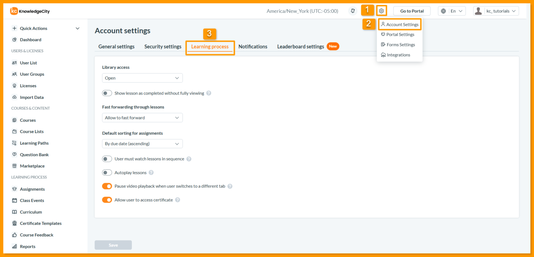This screenshot has width=534, height=257.
Task: Click the Marketplace sidebar icon
Action: click(x=15, y=166)
